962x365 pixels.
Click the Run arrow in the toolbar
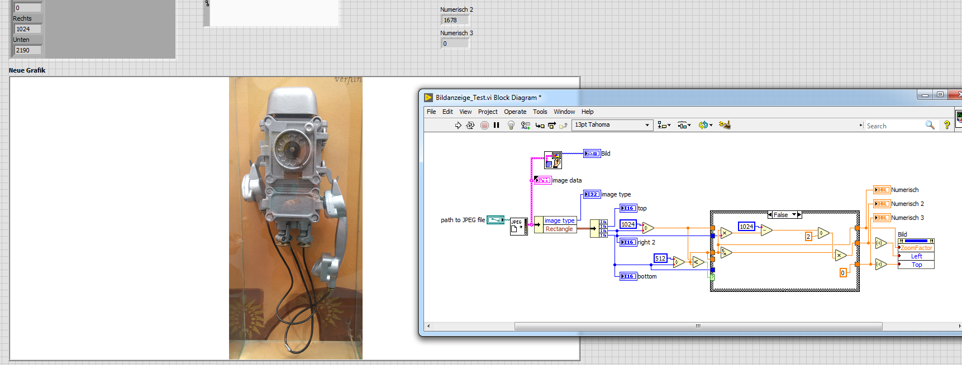coord(458,126)
